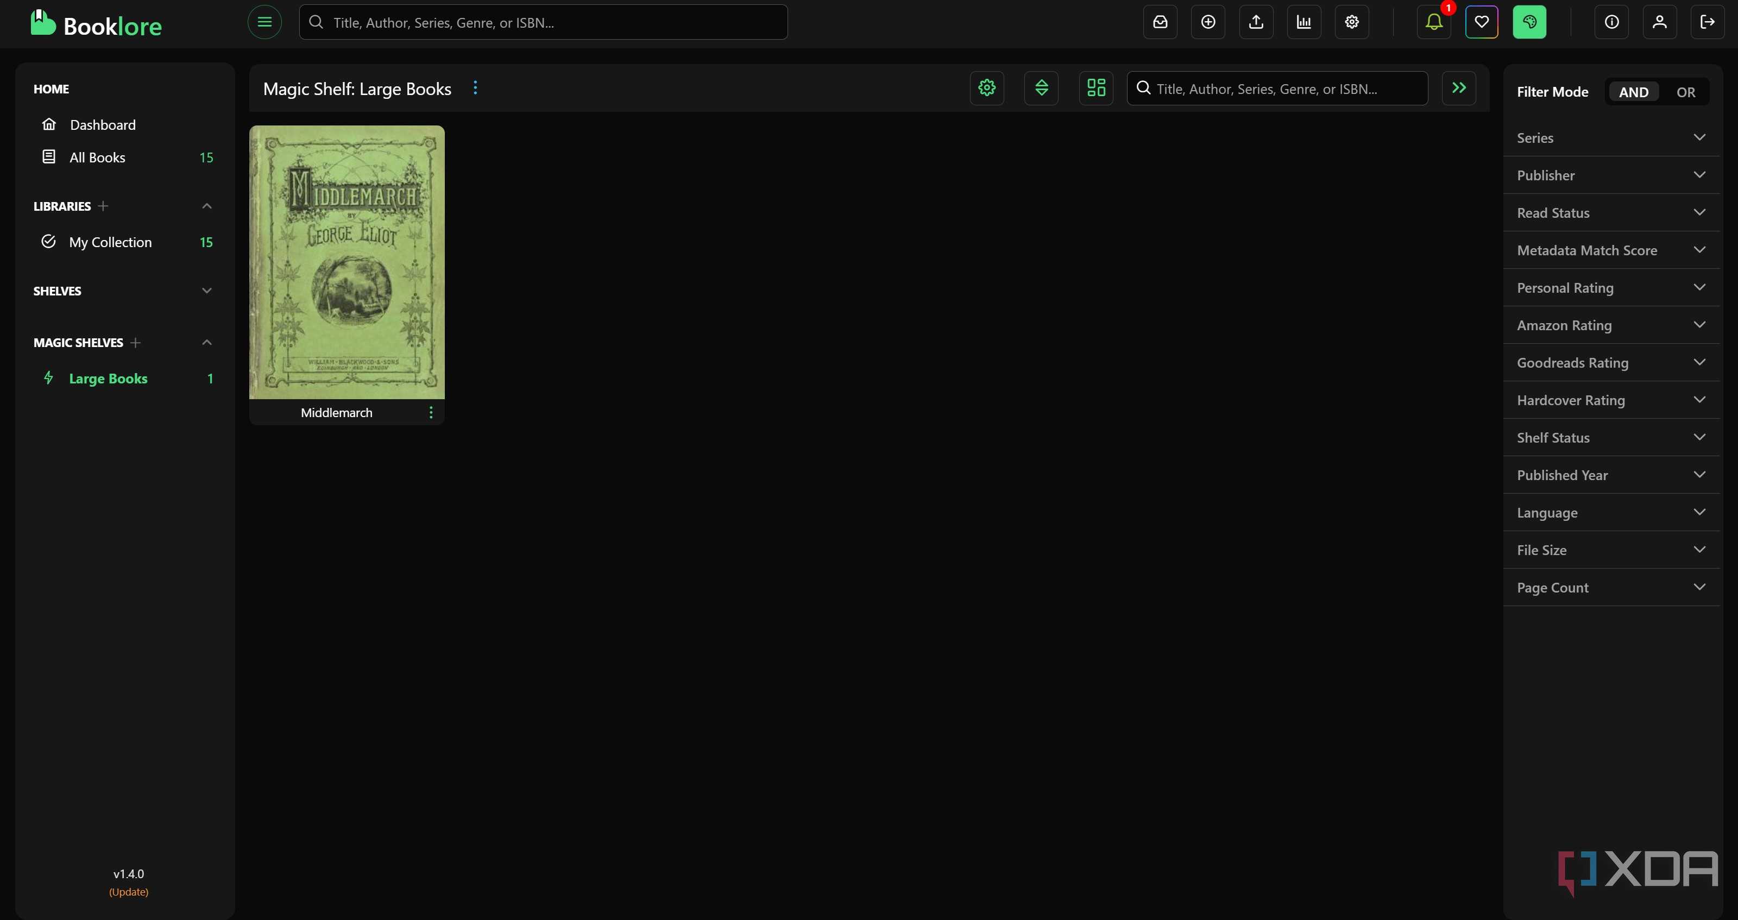The height and width of the screenshot is (920, 1738).
Task: Switch to grid view layout icon
Action: click(x=1095, y=87)
